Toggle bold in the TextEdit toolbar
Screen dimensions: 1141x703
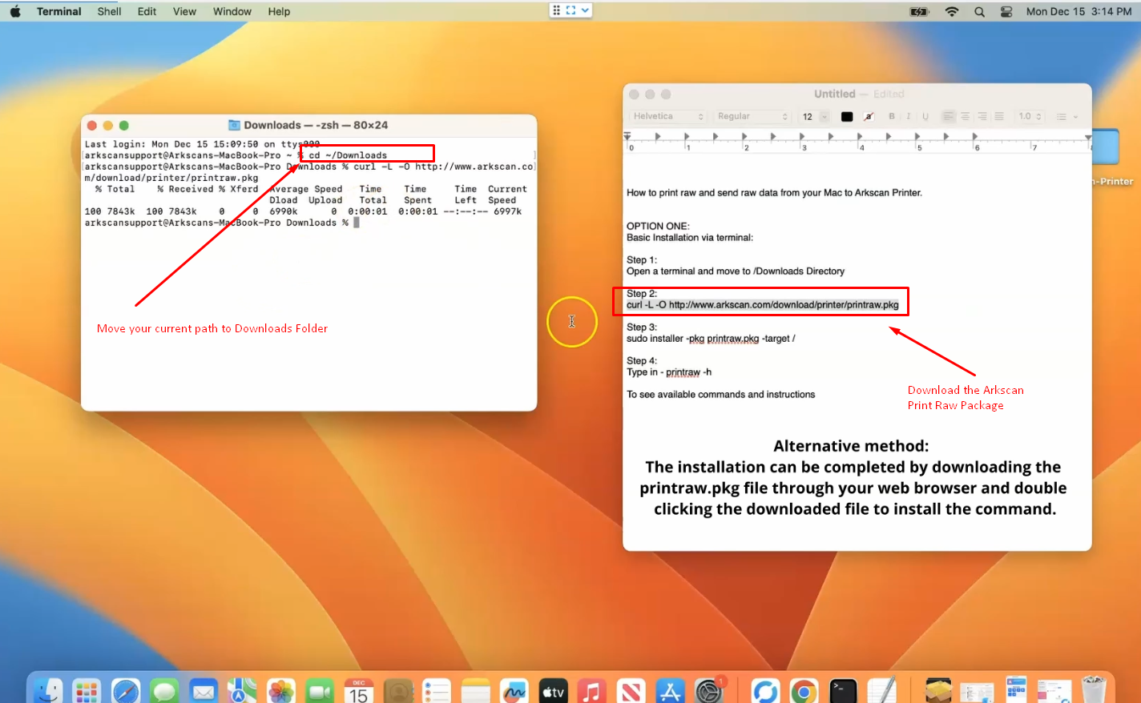pyautogui.click(x=892, y=116)
